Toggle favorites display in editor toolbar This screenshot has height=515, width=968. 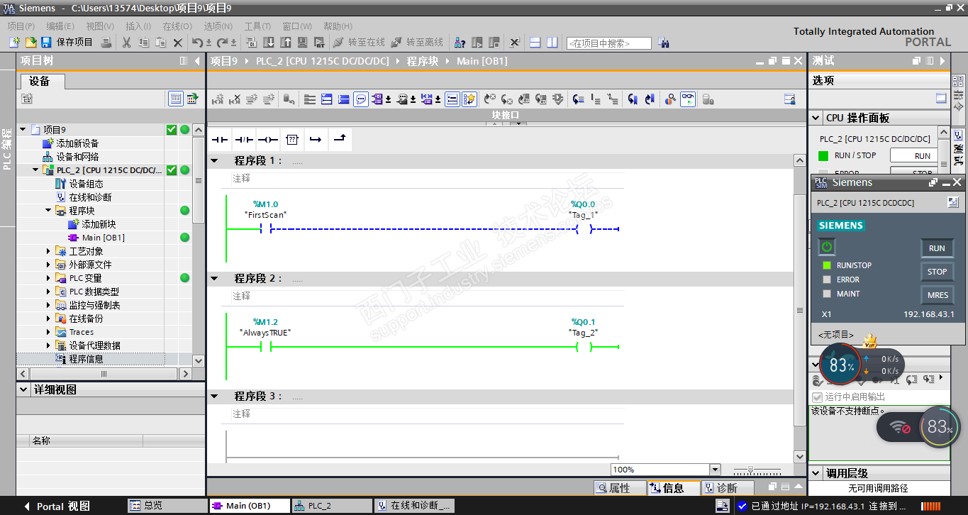[469, 99]
